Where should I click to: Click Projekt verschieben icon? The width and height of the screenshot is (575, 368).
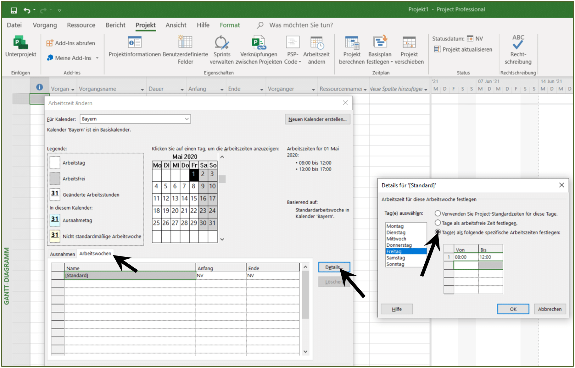[409, 43]
